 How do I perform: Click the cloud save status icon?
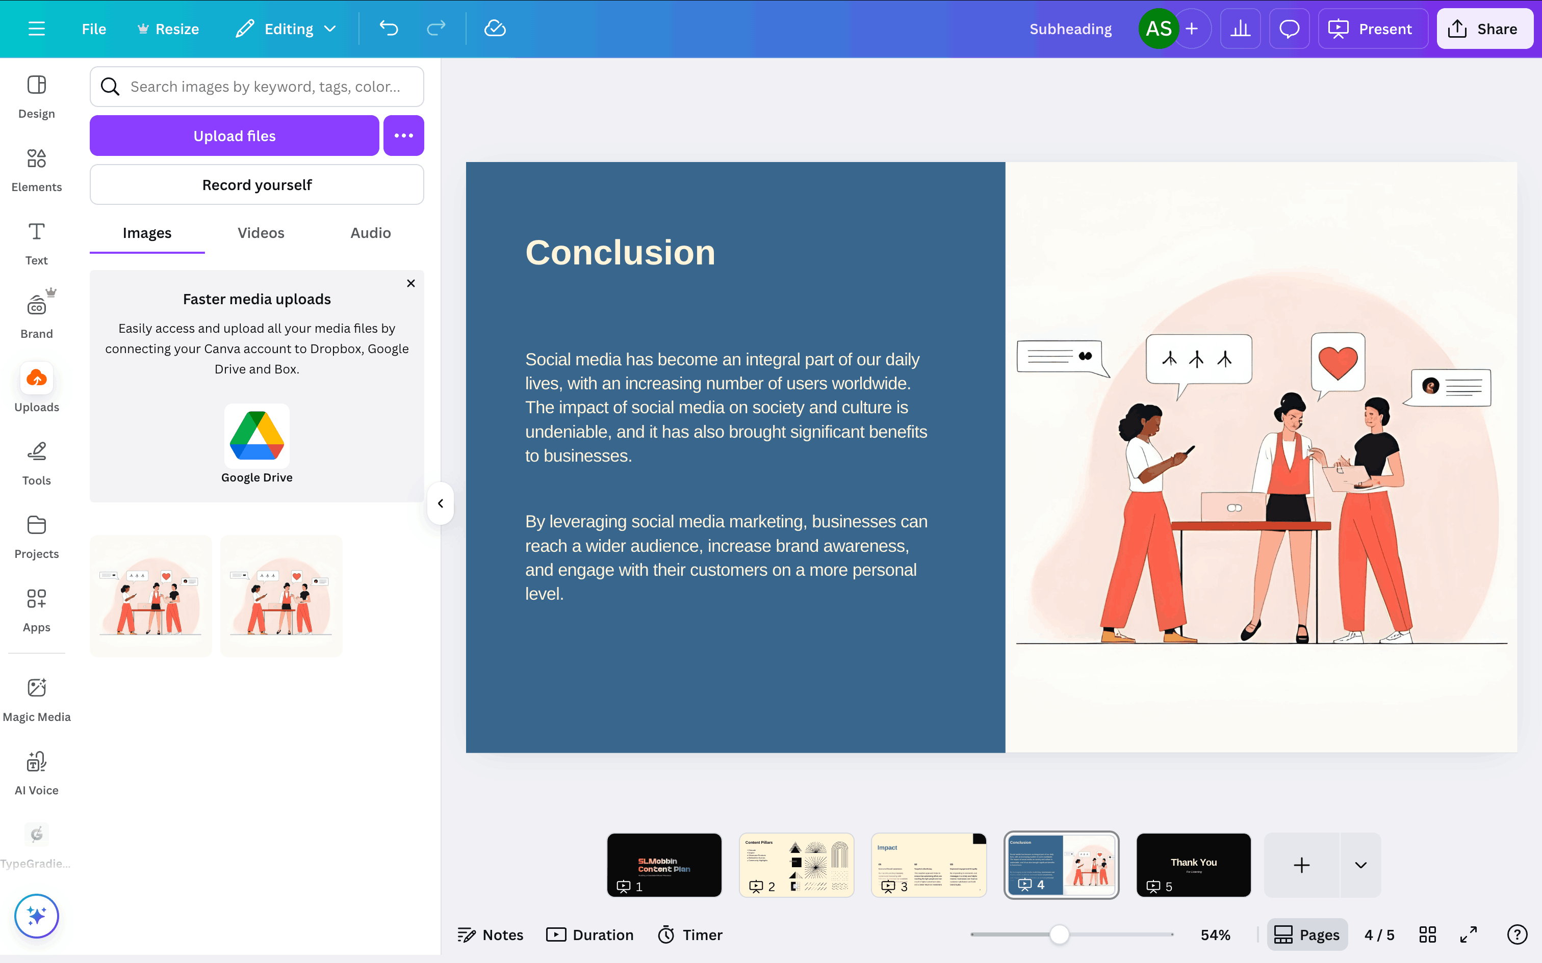495,29
